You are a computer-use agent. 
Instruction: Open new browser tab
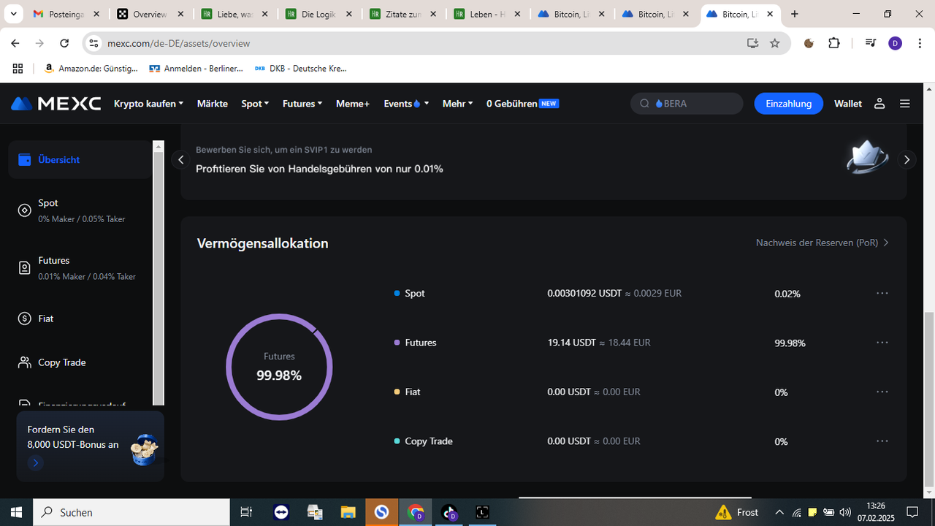pos(795,14)
